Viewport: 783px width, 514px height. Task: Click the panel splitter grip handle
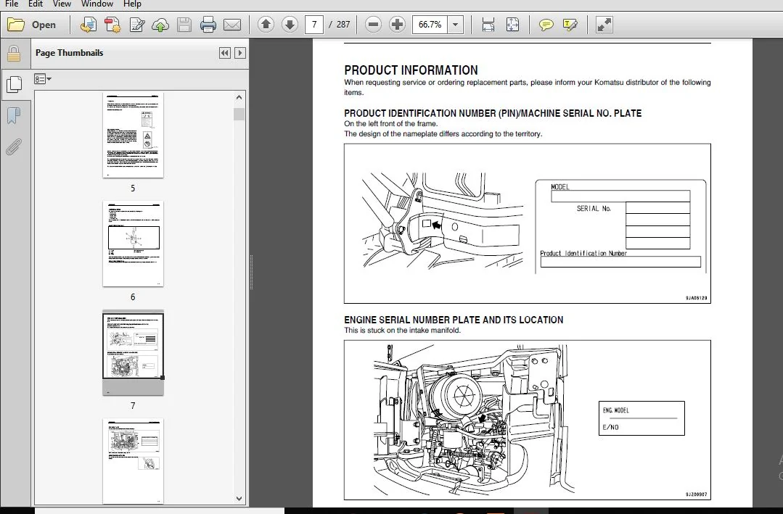pos(251,272)
